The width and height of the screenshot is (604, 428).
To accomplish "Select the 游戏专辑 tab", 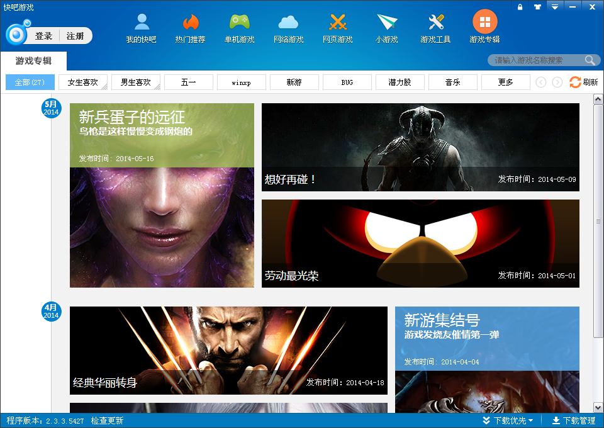I will pyautogui.click(x=33, y=61).
